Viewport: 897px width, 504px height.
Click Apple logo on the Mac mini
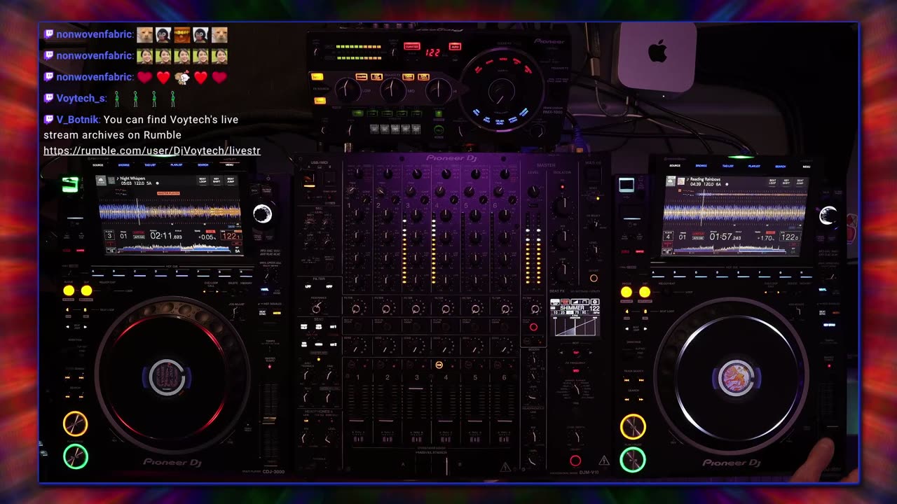point(657,51)
